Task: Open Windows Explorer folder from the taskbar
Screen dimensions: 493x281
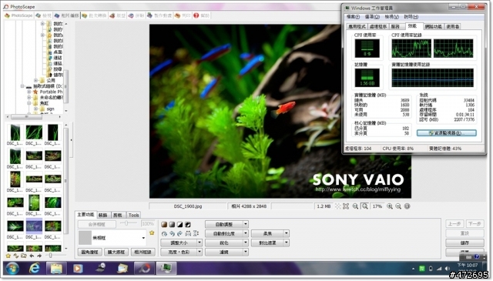Action: point(56,269)
